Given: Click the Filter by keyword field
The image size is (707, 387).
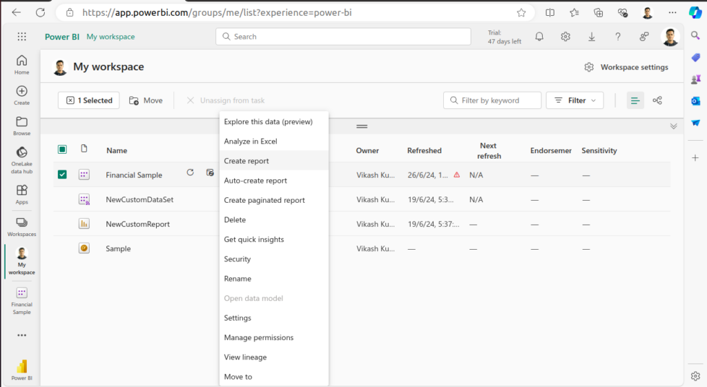Looking at the screenshot, I should (x=498, y=101).
